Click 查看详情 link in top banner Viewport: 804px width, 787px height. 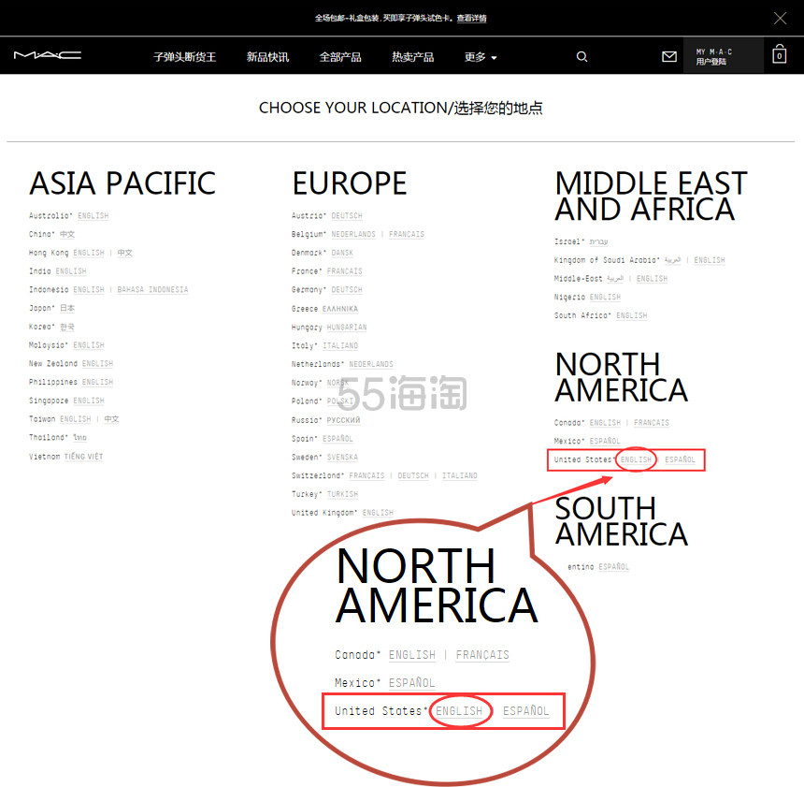[x=472, y=19]
